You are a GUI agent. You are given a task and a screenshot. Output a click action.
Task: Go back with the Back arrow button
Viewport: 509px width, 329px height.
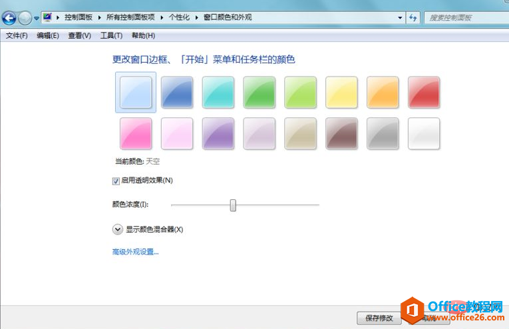pos(9,18)
